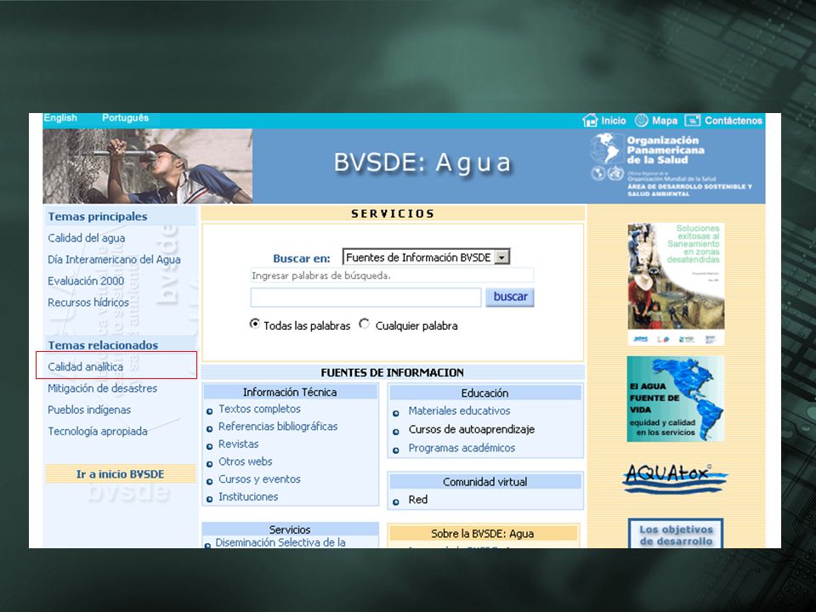The image size is (816, 612).
Task: Open Día Interamericano del Agua link
Action: point(115,260)
